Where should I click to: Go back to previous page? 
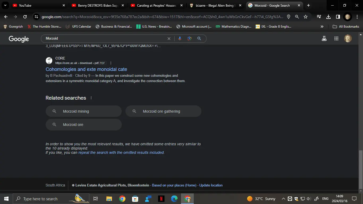coord(6,17)
